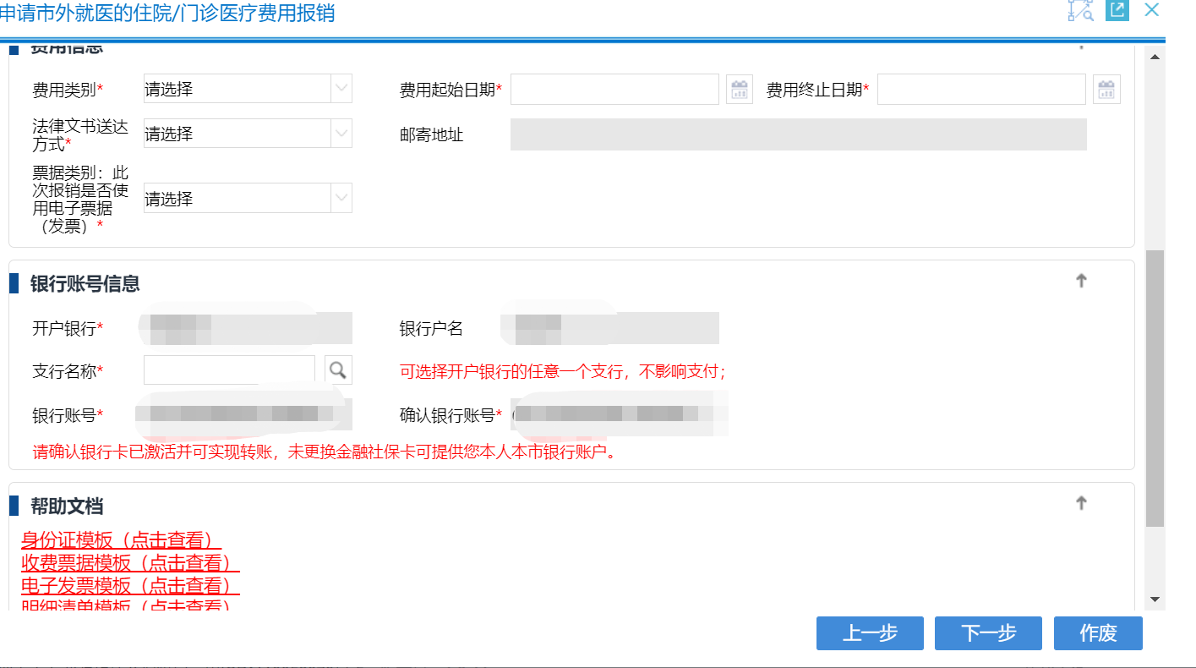This screenshot has width=1196, height=668.
Task: Click the 下一步 button
Action: click(x=988, y=633)
